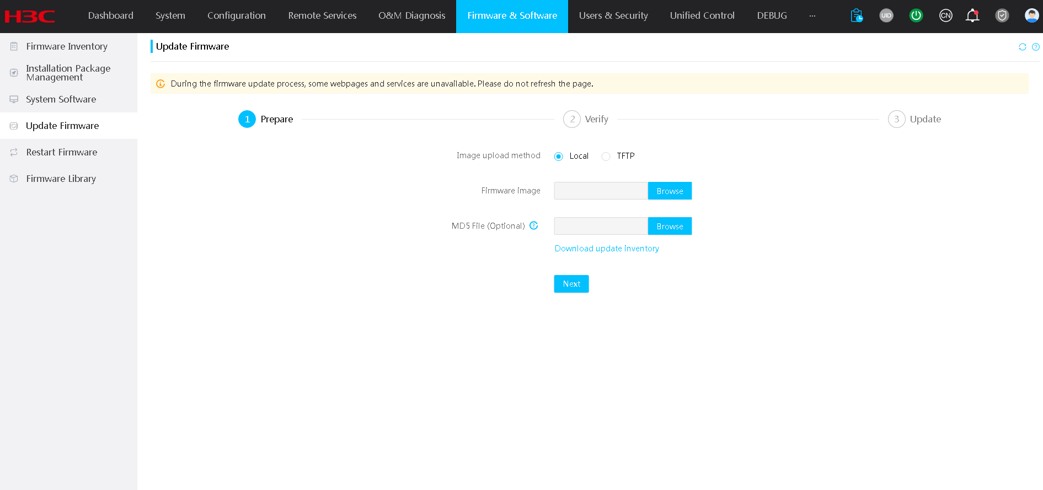Click the 'Update Firmware' page heading
This screenshot has height=490, width=1043.
tap(192, 46)
